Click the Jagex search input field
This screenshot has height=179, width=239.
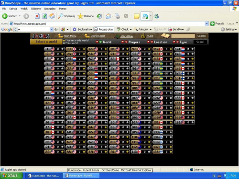click(x=183, y=36)
